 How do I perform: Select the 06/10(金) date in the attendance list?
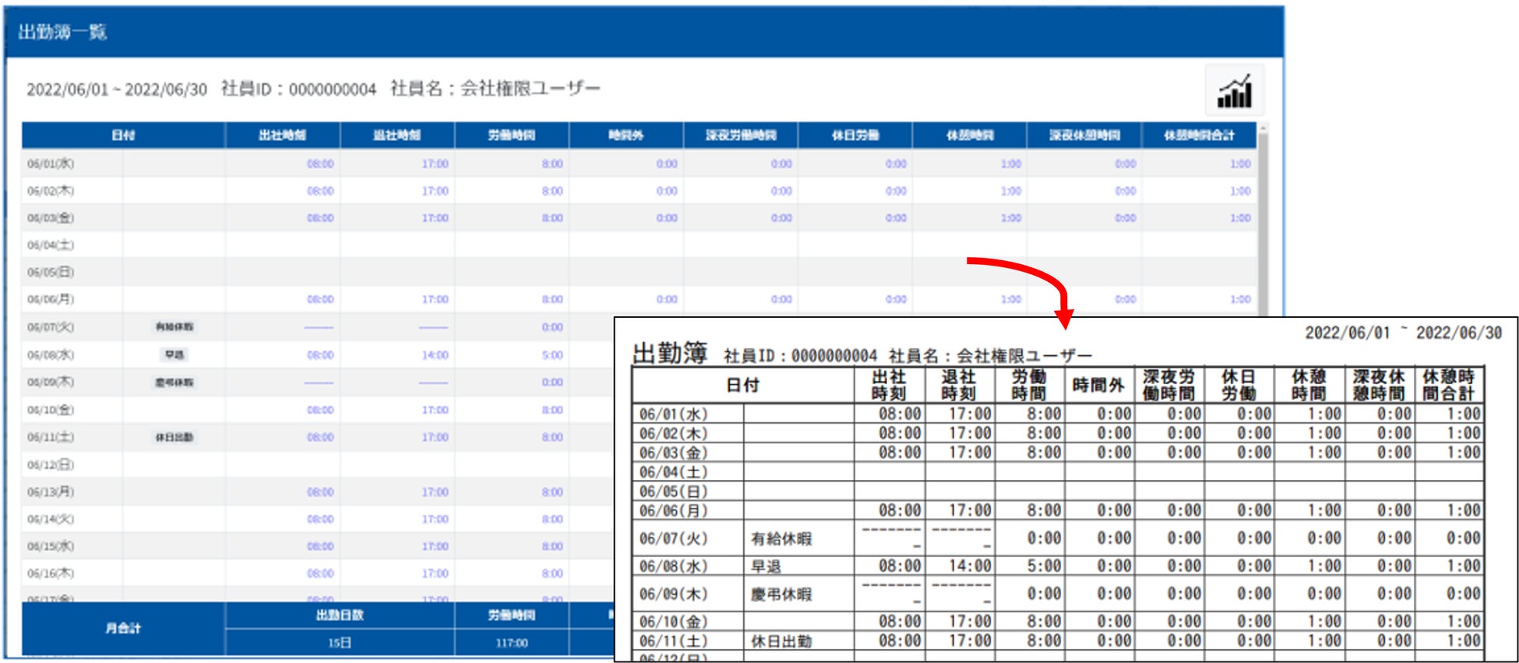pos(51,410)
